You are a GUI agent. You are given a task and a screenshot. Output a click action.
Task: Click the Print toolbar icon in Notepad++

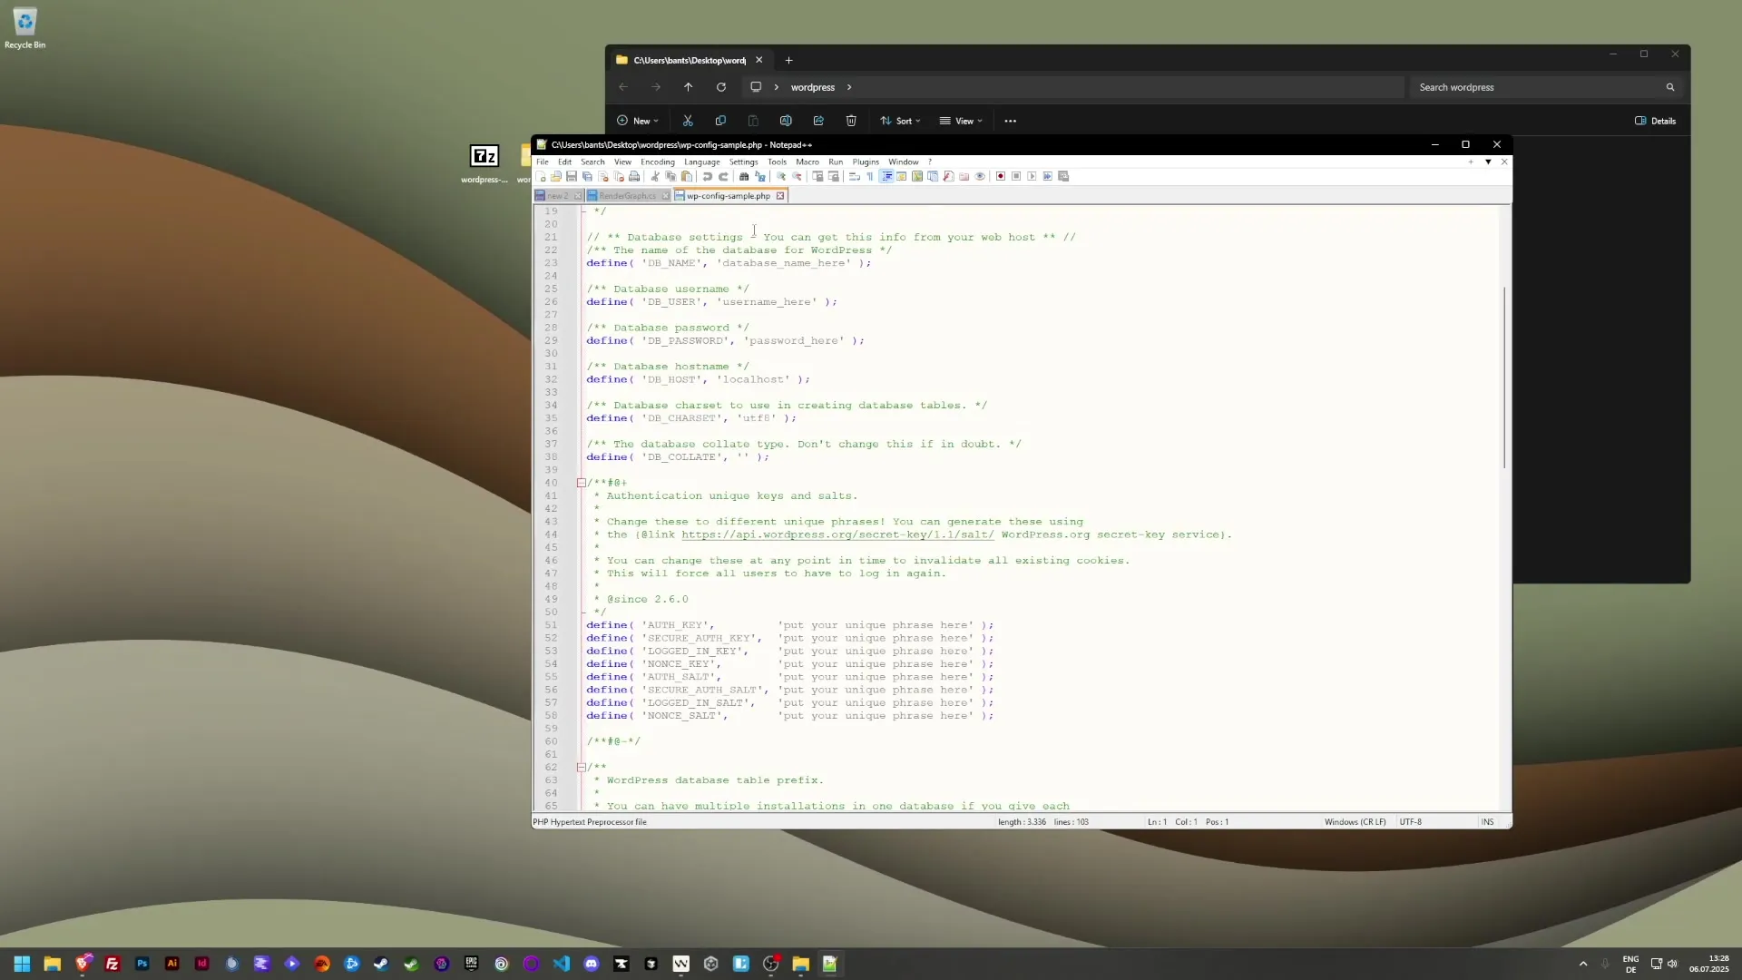click(634, 176)
